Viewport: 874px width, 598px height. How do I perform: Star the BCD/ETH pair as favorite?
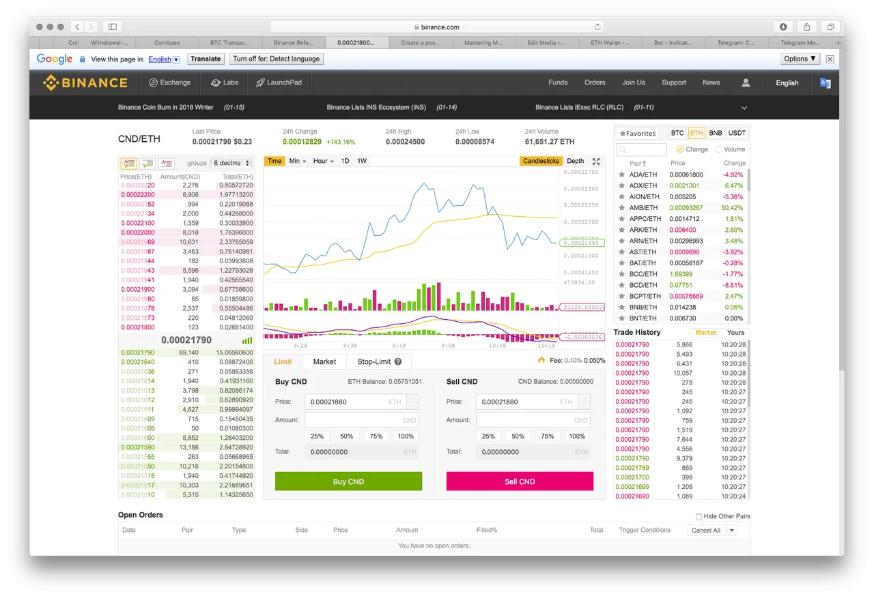621,285
